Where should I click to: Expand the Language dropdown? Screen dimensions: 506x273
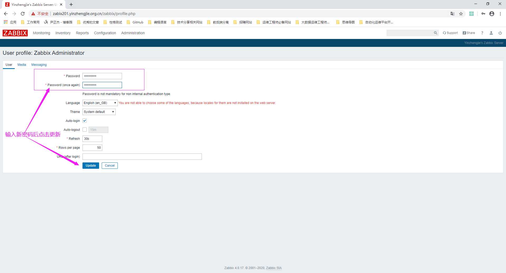point(100,103)
